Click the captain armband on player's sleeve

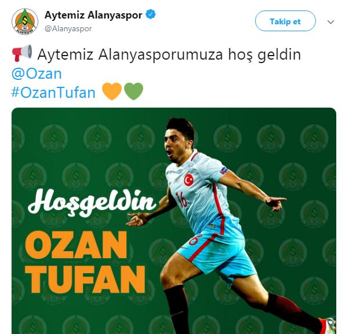point(224,170)
